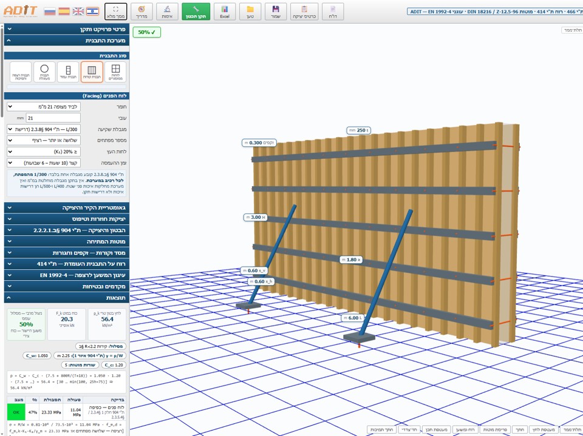
Task: Click the green OK status cell
Action: [16, 412]
